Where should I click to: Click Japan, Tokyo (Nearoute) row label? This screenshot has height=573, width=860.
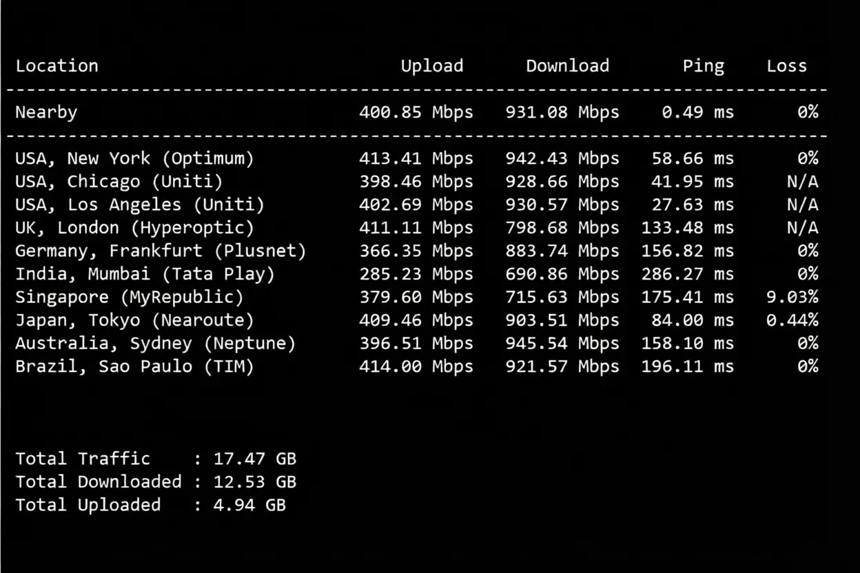[135, 320]
